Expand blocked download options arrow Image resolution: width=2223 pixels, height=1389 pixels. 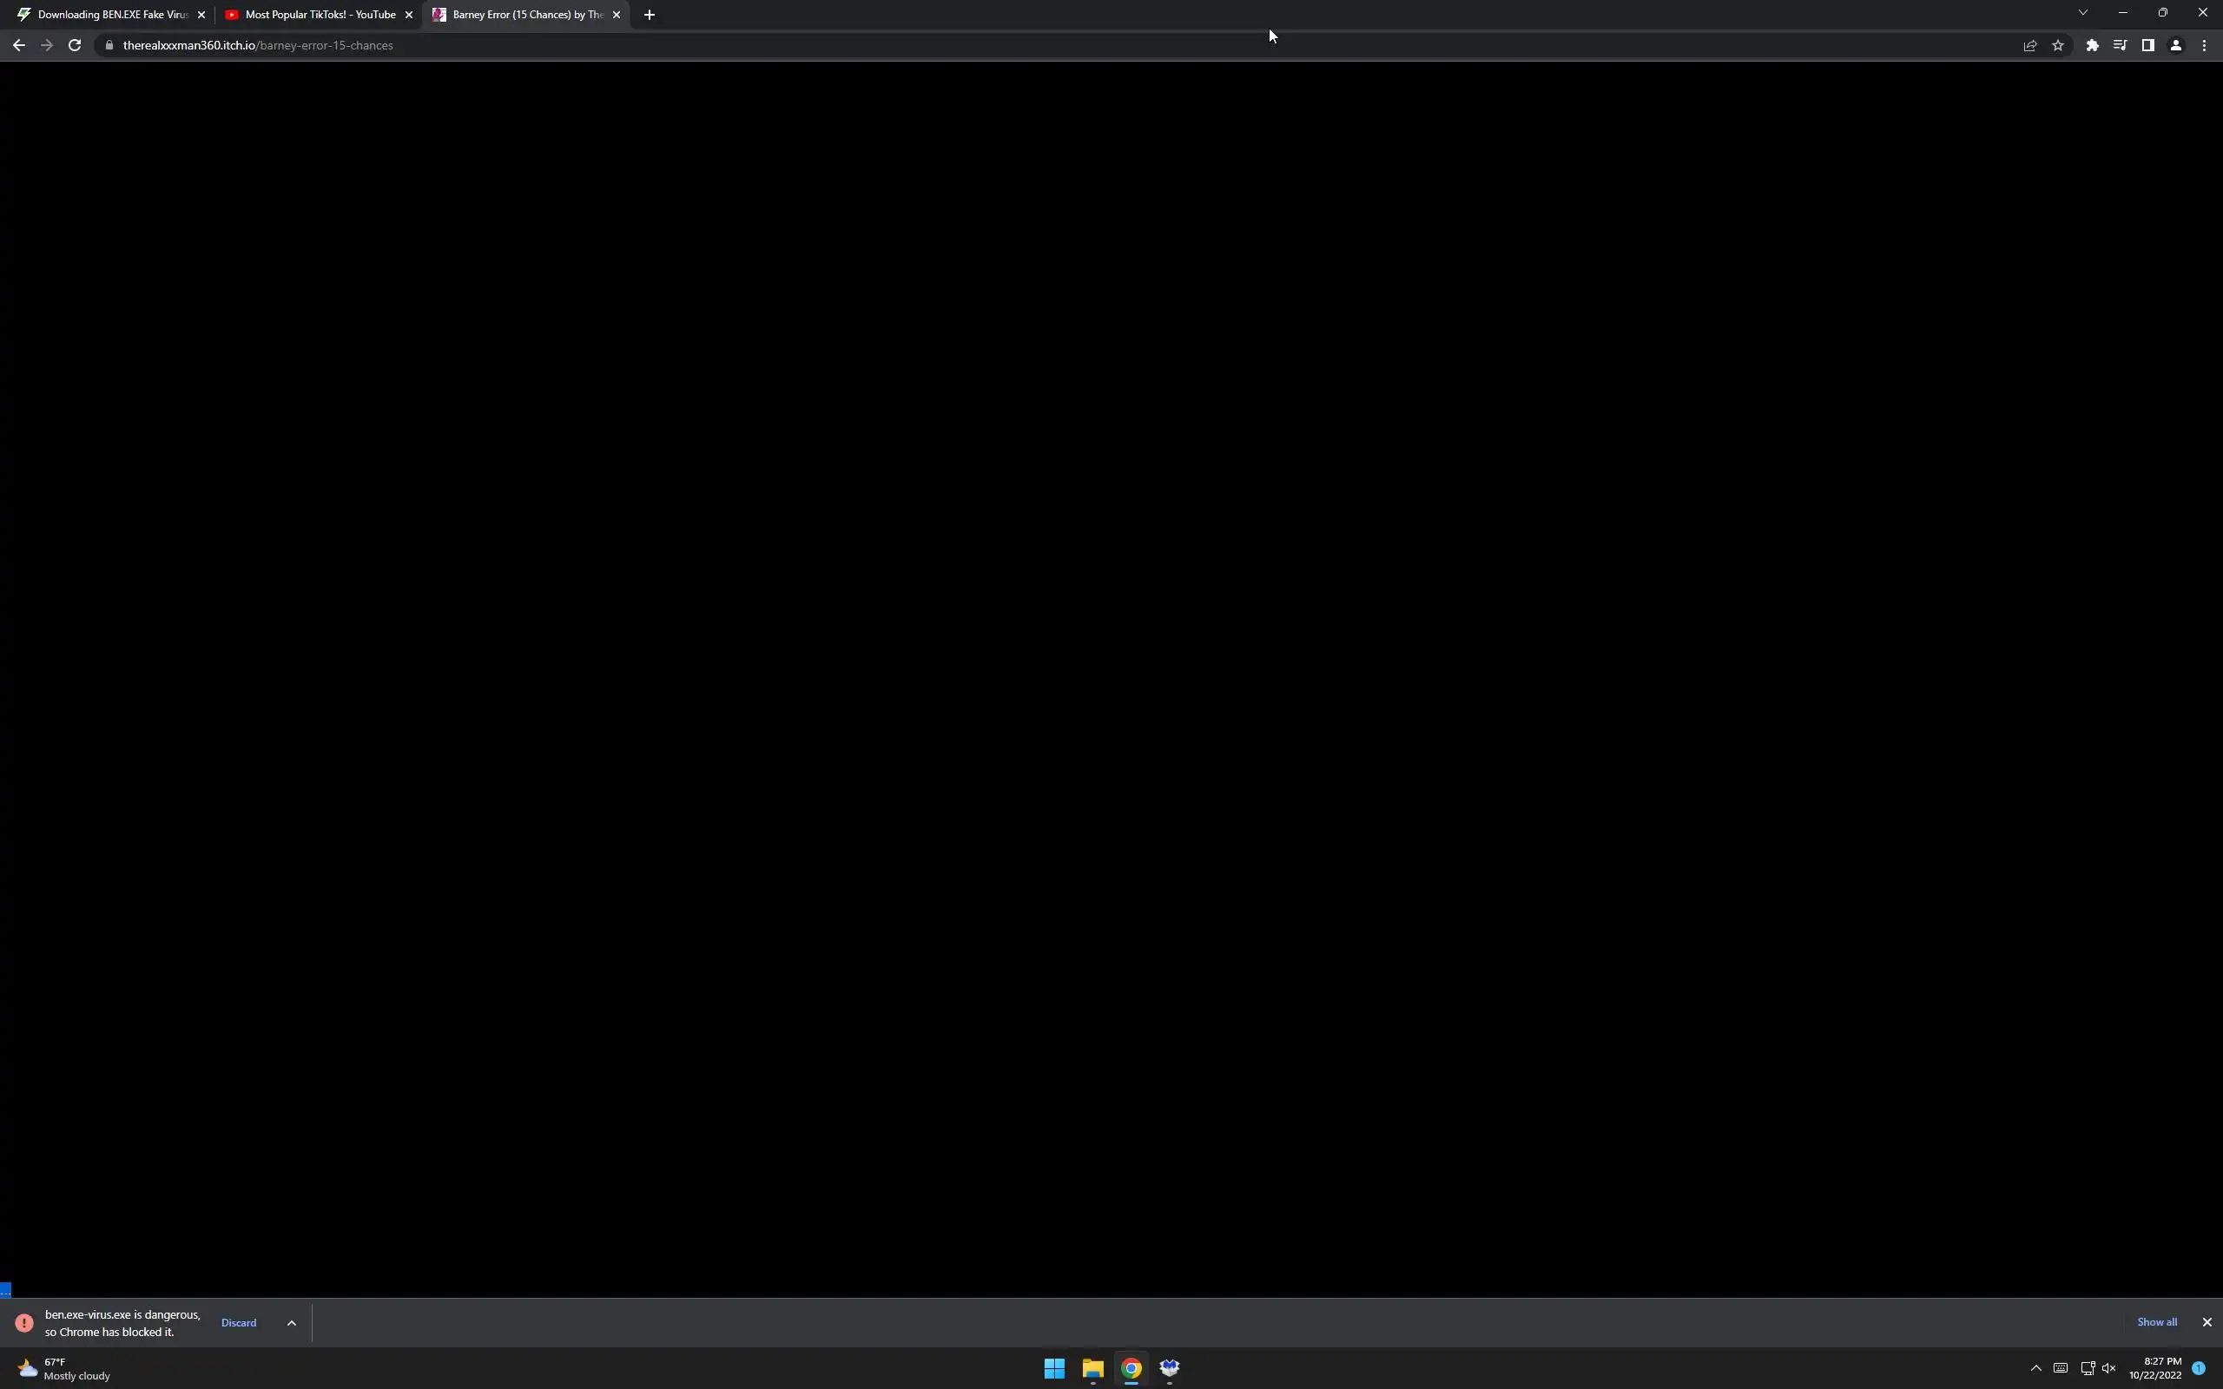(x=291, y=1323)
